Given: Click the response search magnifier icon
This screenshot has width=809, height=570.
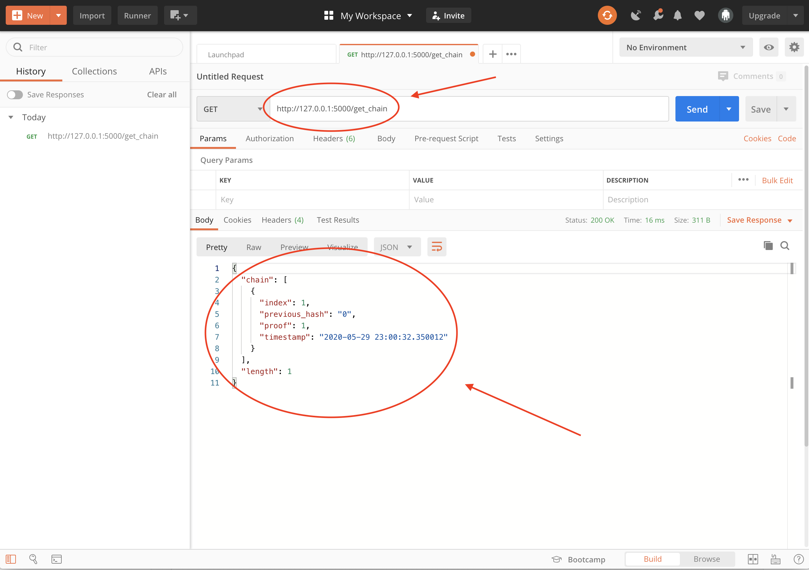Looking at the screenshot, I should point(785,246).
